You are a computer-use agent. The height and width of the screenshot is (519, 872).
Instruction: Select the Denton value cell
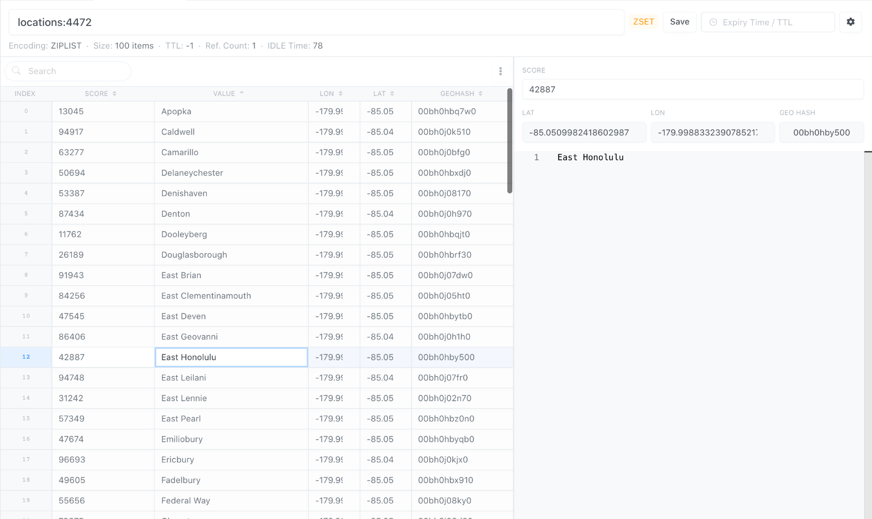click(231, 214)
